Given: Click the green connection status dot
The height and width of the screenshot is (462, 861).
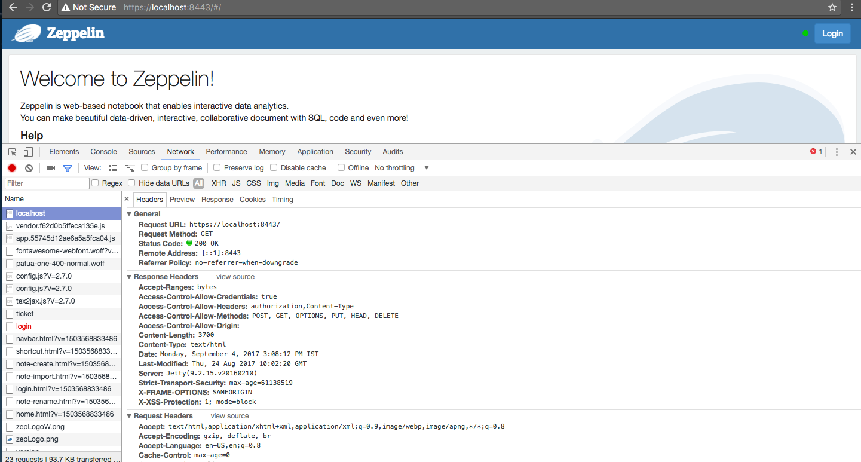Looking at the screenshot, I should (x=805, y=33).
